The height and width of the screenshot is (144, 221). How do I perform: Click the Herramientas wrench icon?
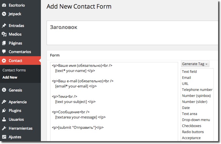(4, 128)
